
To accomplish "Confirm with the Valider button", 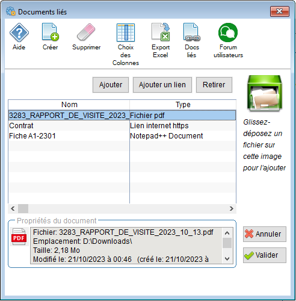I will (265, 255).
